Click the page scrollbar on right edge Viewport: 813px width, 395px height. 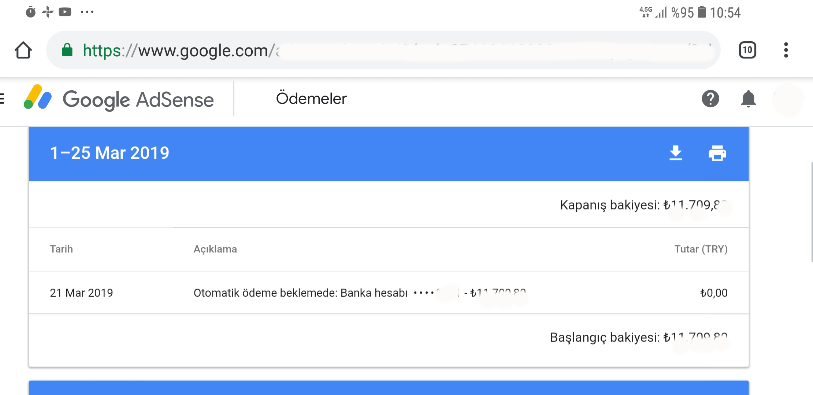coord(812,212)
